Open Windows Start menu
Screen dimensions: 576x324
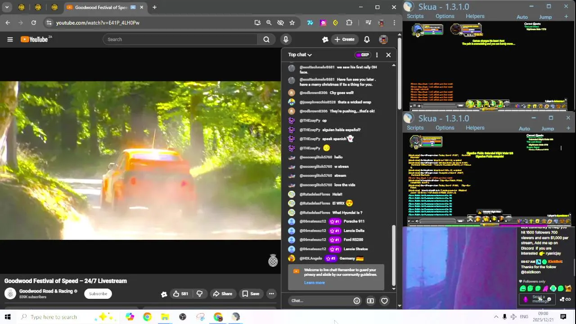tap(8, 317)
